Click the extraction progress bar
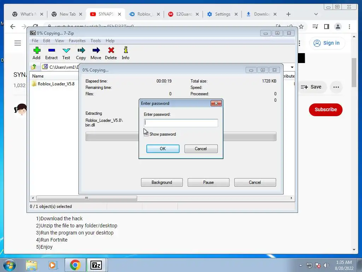The height and width of the screenshot is (272, 362). tap(181, 136)
